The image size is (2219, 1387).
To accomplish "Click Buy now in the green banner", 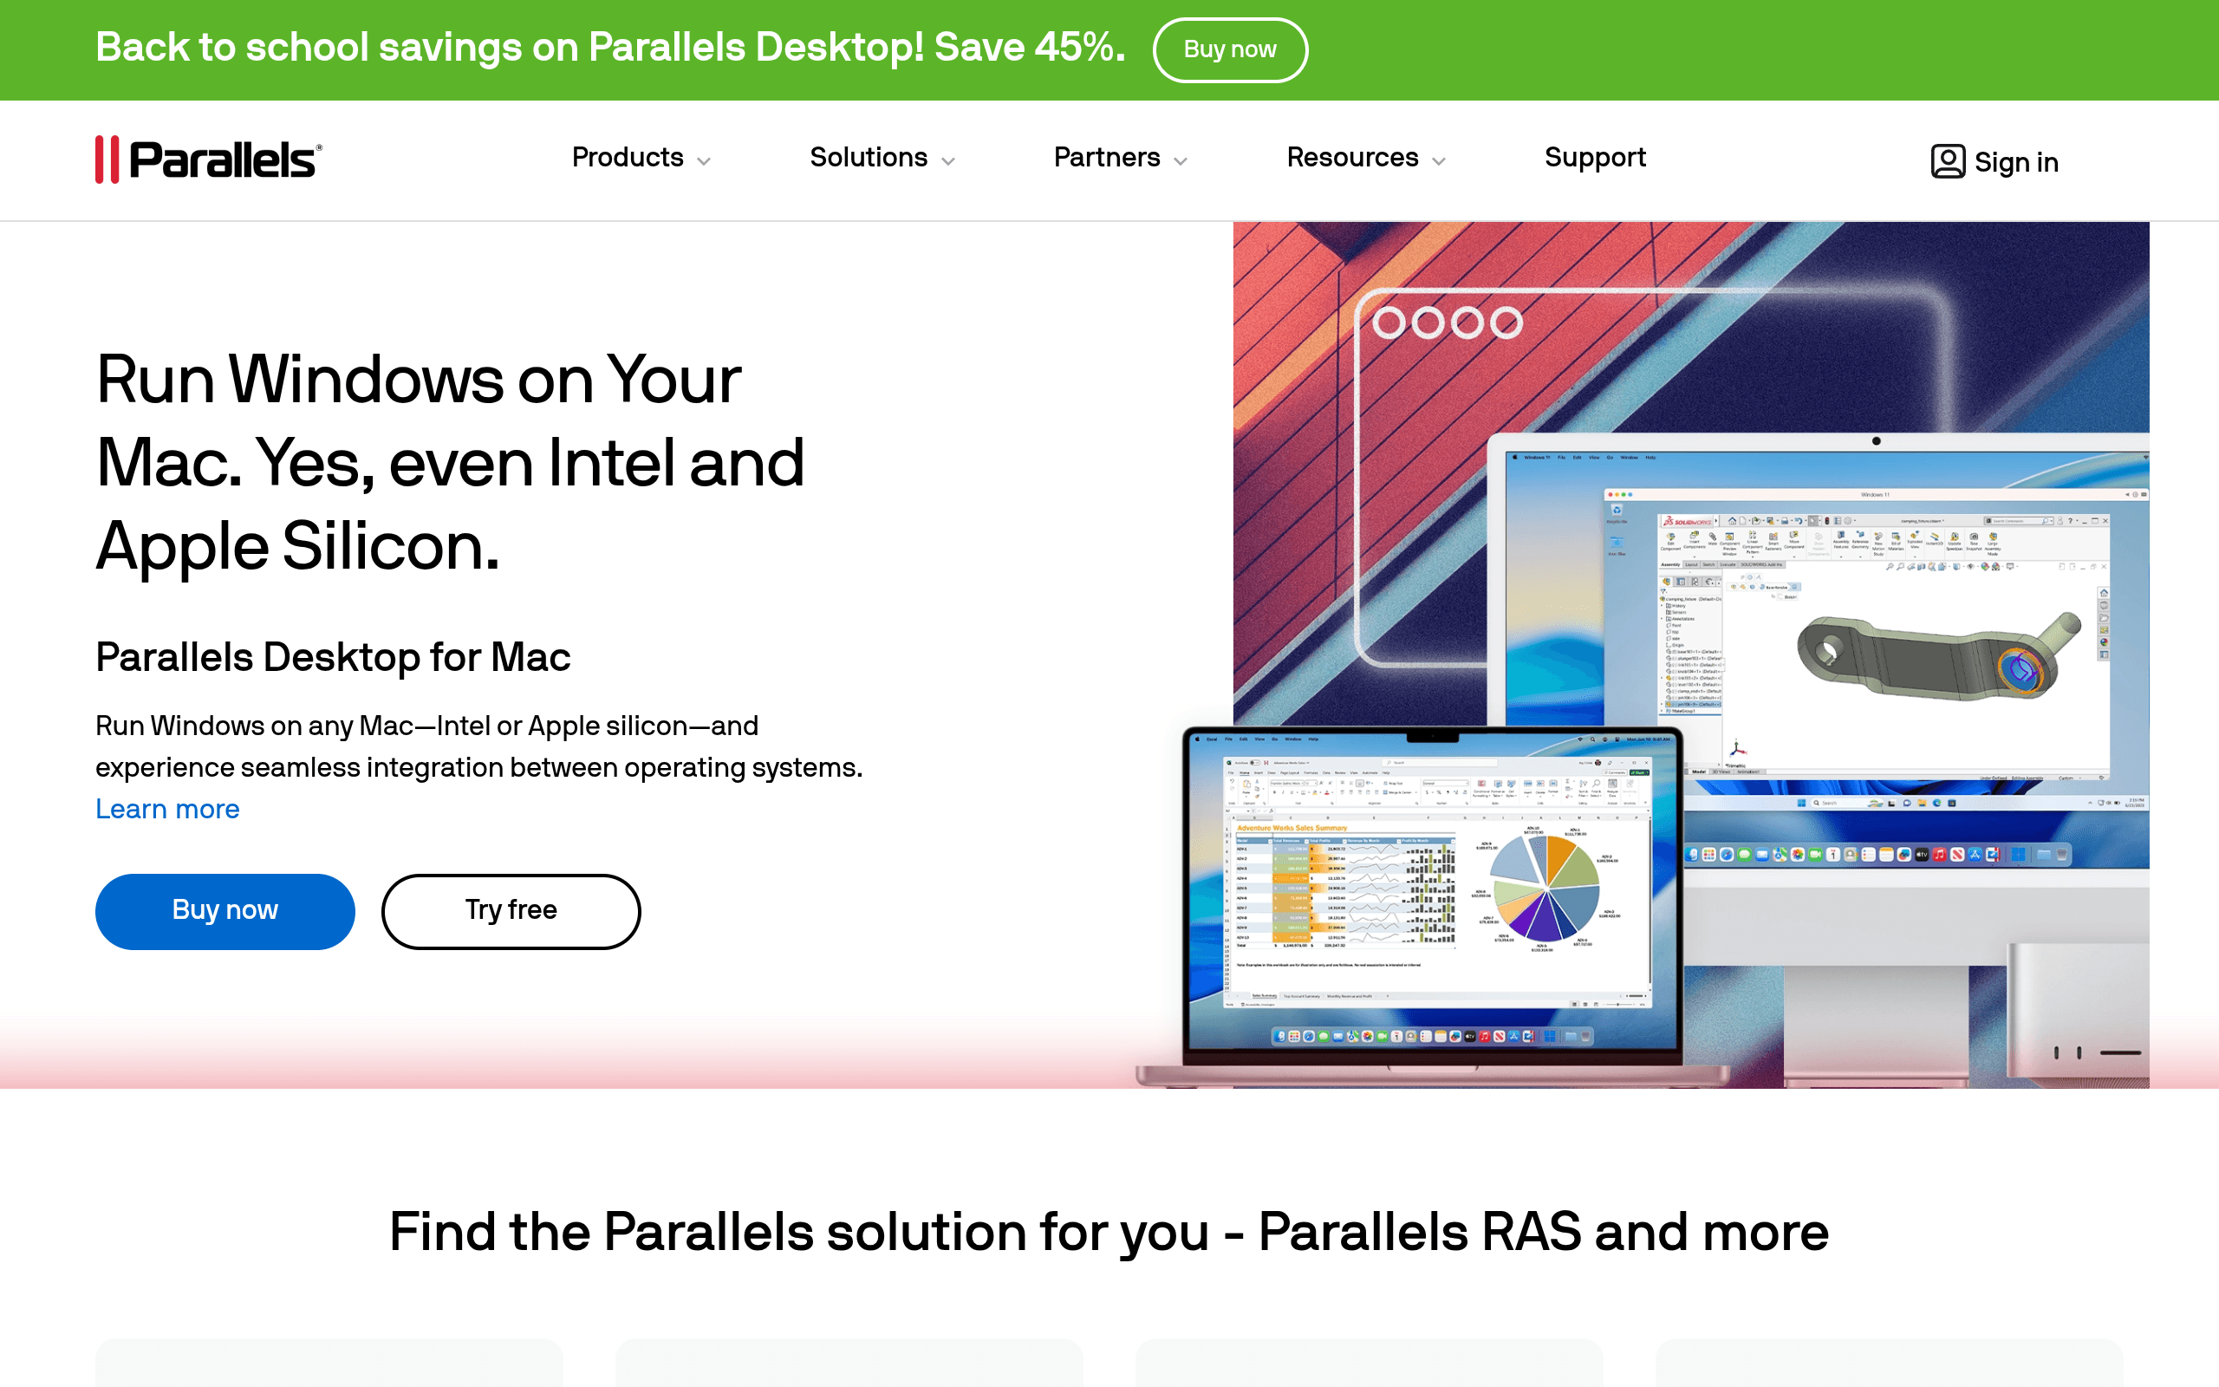I will [x=1230, y=49].
